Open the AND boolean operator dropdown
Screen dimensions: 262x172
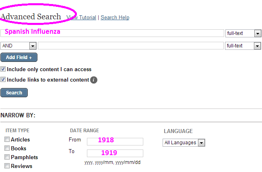point(32,46)
